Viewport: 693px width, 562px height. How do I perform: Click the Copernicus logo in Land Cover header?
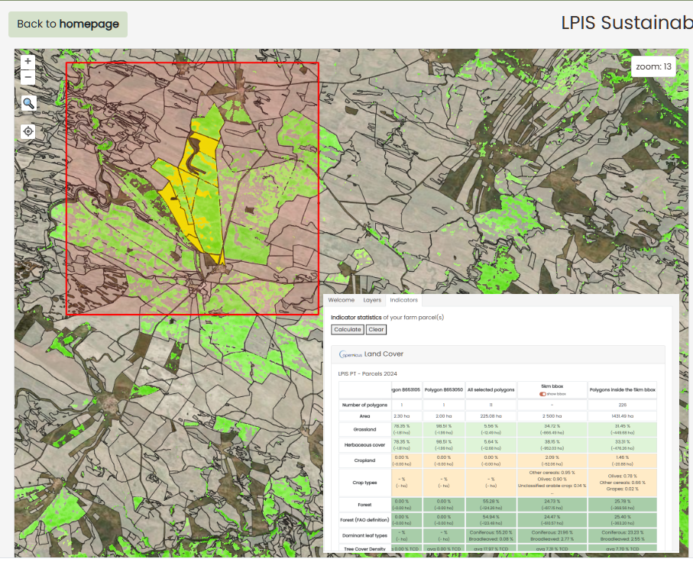(351, 354)
